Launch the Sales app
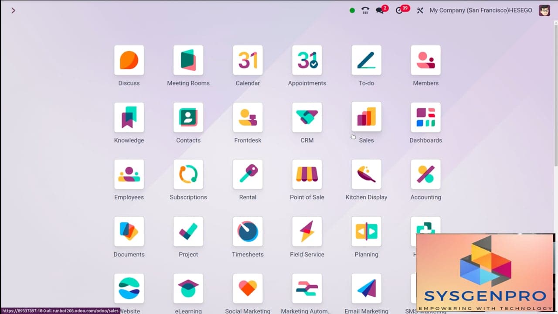The width and height of the screenshot is (558, 314). point(366,116)
